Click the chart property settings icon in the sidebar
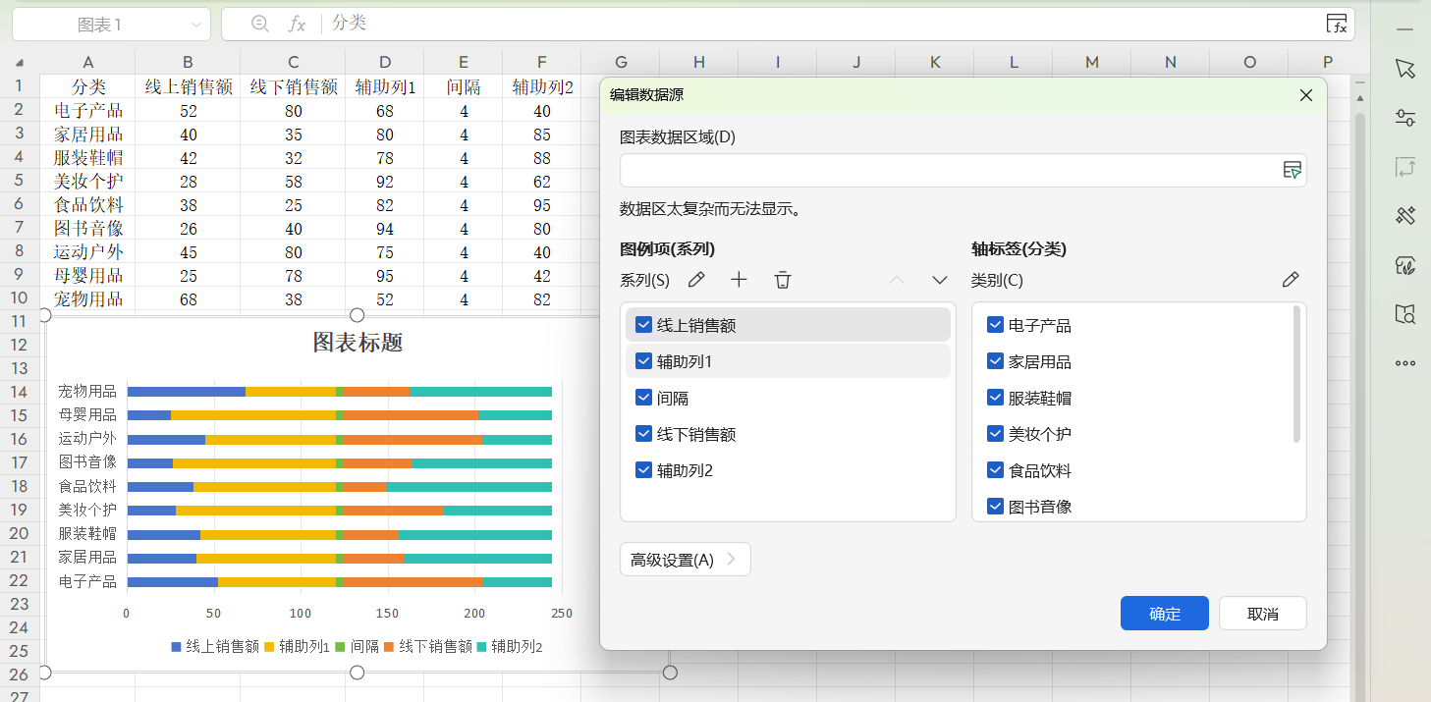 click(x=1404, y=118)
